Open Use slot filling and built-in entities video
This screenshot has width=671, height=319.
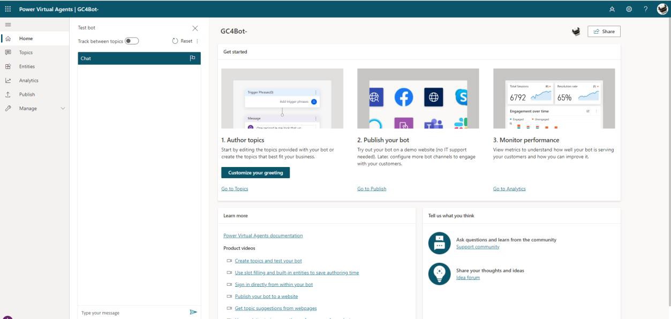pyautogui.click(x=297, y=272)
